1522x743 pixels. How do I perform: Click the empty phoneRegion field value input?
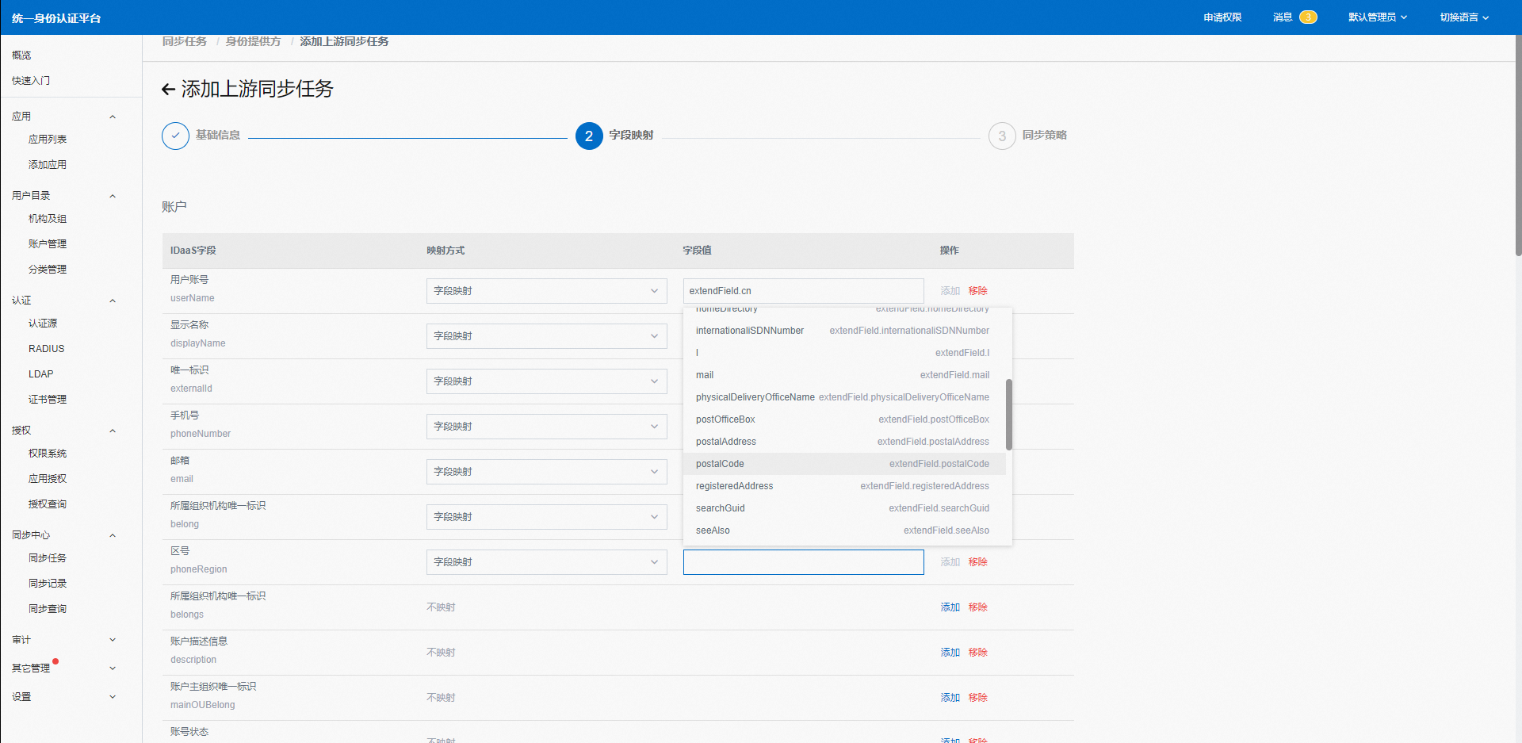803,562
